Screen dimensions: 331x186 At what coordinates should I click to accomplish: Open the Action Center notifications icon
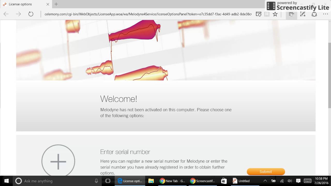tap(298, 181)
